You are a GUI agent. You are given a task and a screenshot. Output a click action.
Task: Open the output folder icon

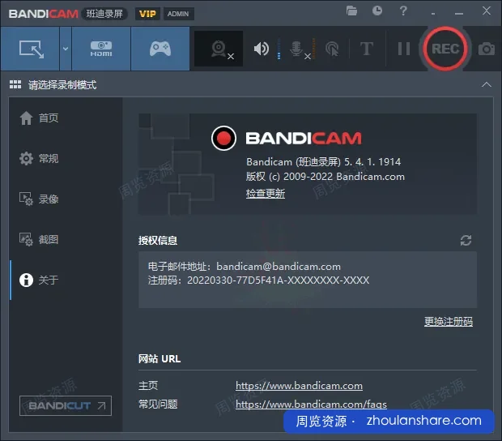point(351,11)
